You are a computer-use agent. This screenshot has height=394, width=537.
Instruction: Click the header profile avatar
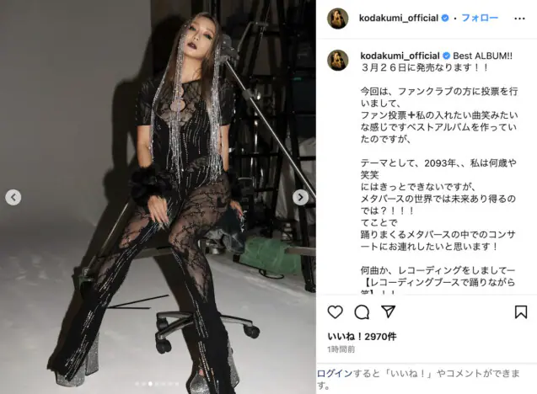pos(338,19)
